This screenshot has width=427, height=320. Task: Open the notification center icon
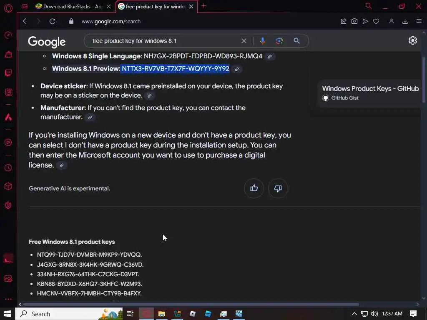413,314
